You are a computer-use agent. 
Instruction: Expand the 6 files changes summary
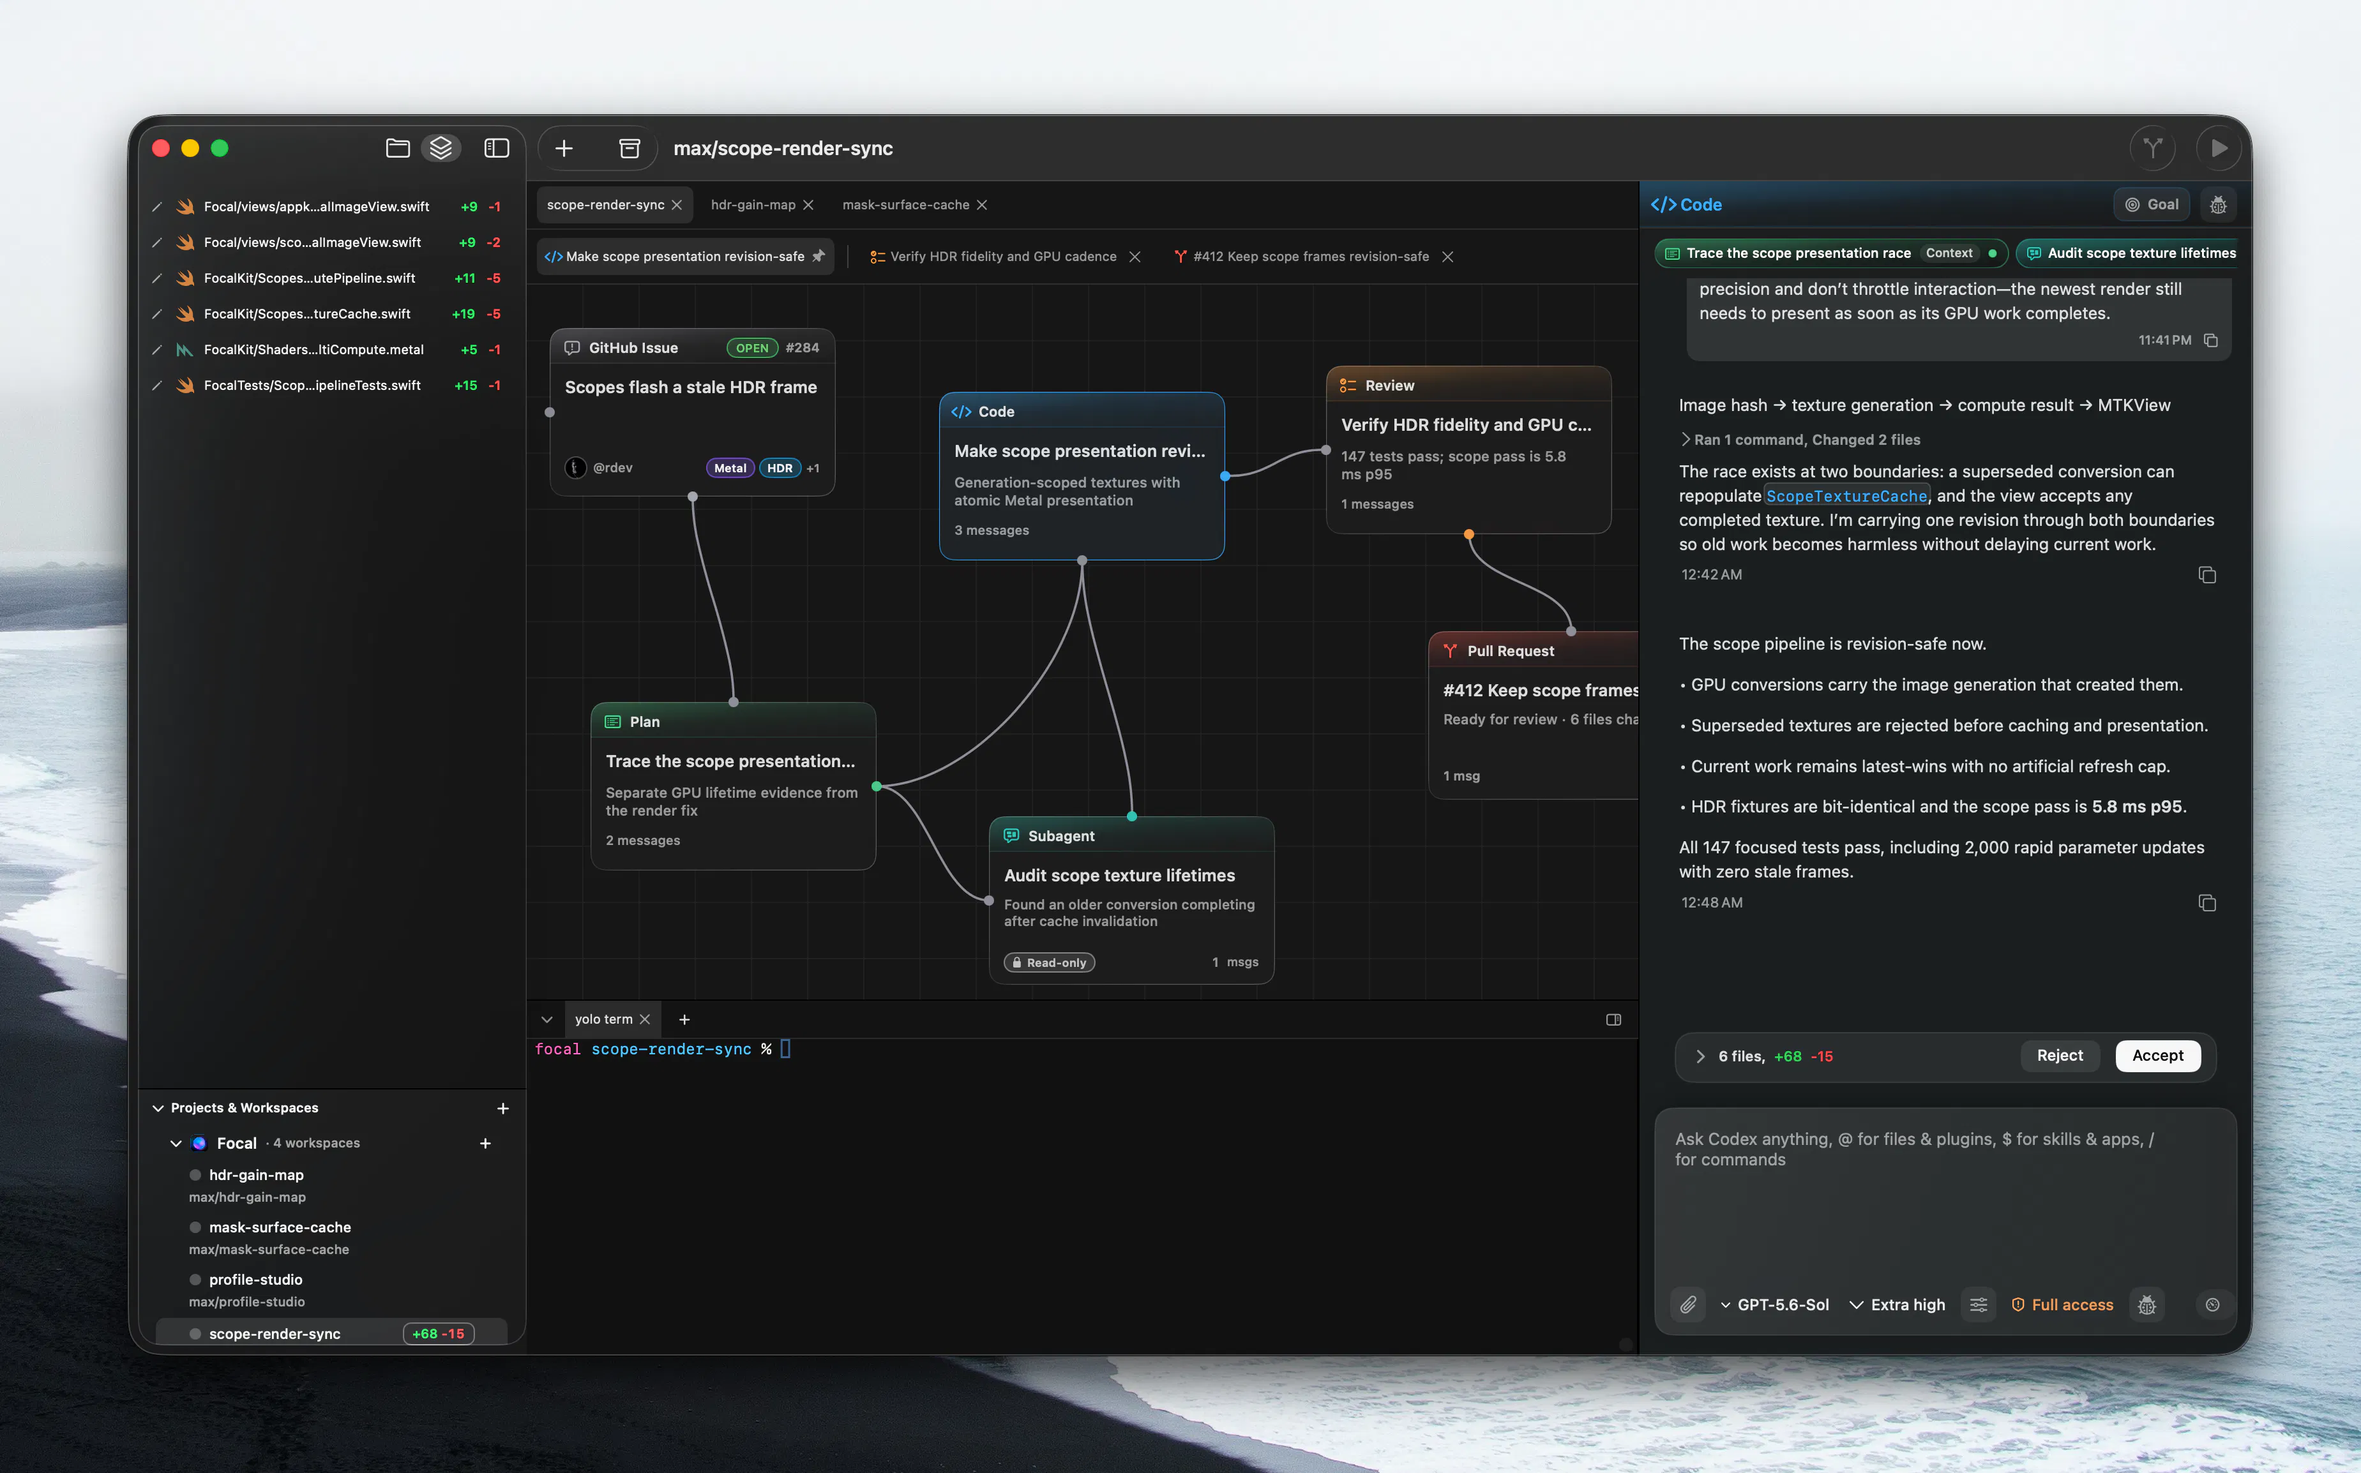[x=1700, y=1056]
